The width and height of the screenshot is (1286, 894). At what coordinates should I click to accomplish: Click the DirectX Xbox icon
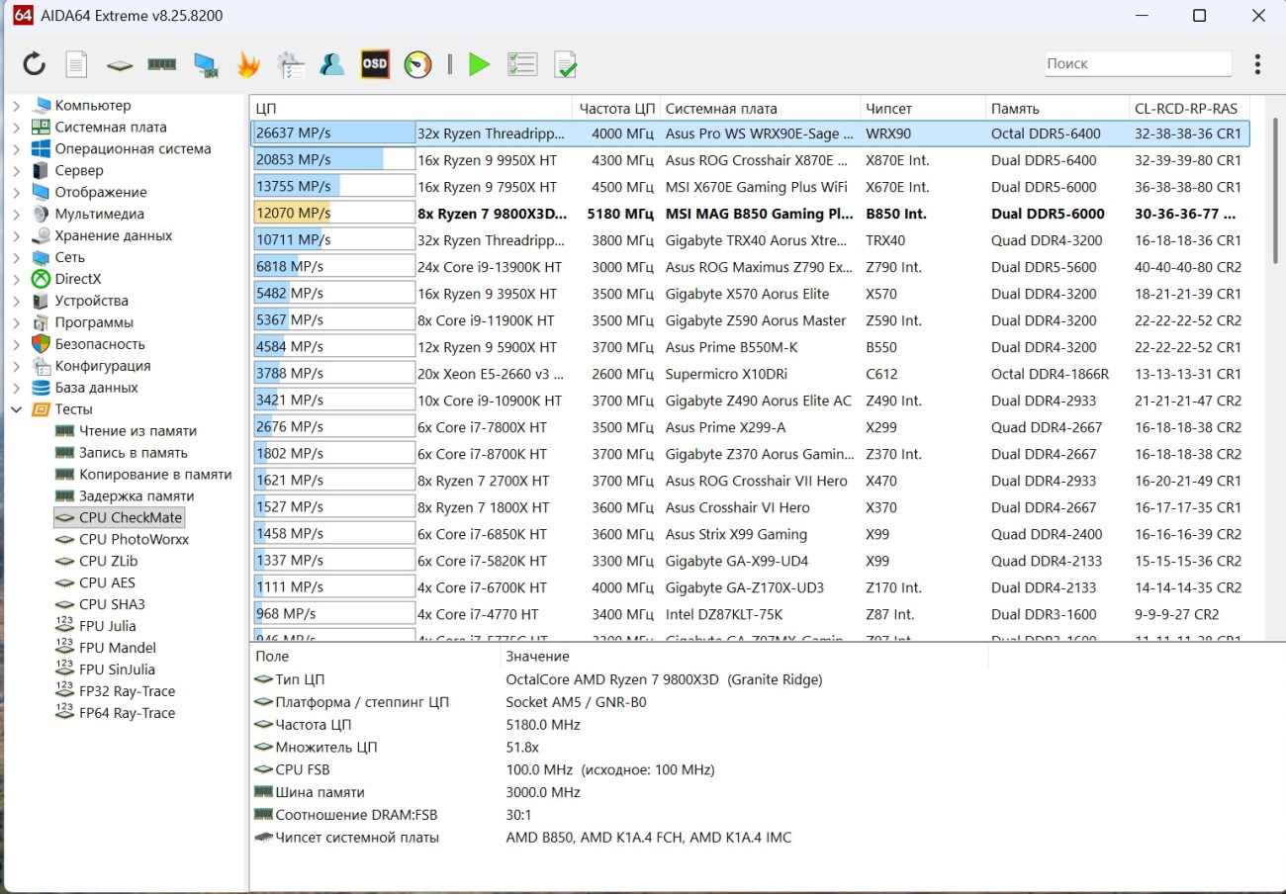[42, 280]
